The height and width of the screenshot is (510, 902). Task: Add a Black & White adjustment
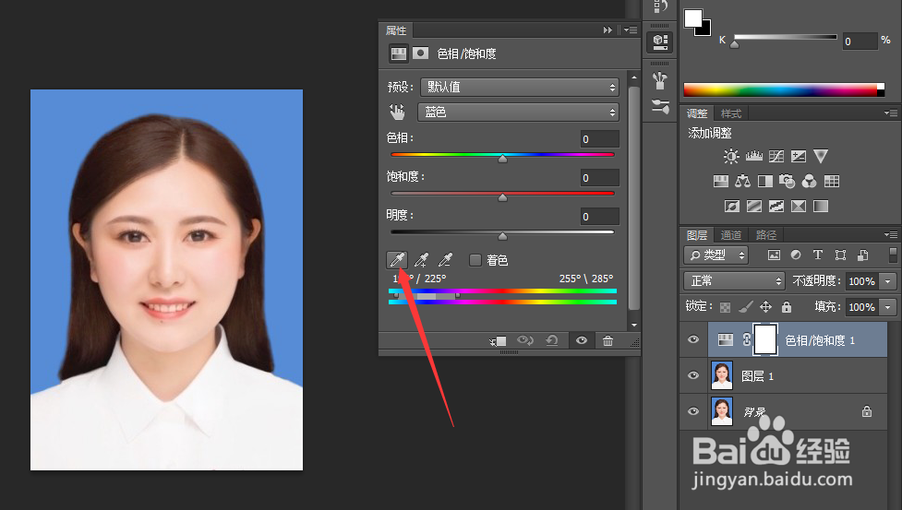point(765,182)
